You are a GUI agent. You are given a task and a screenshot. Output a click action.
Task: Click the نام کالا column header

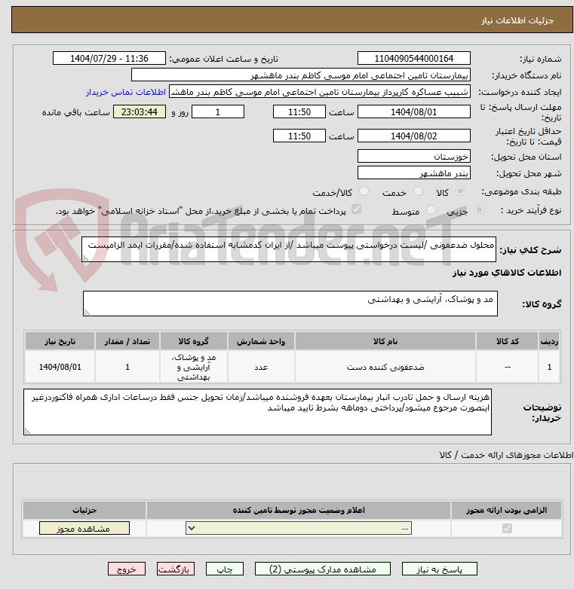[x=385, y=341]
